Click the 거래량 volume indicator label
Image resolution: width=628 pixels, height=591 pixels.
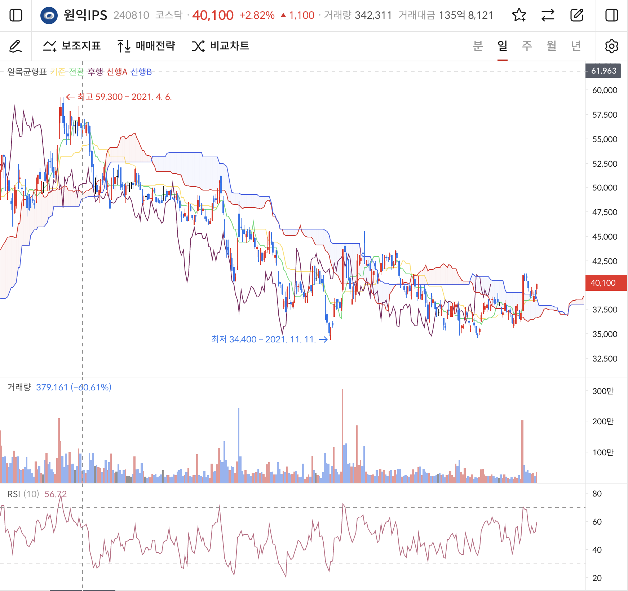pyautogui.click(x=19, y=387)
